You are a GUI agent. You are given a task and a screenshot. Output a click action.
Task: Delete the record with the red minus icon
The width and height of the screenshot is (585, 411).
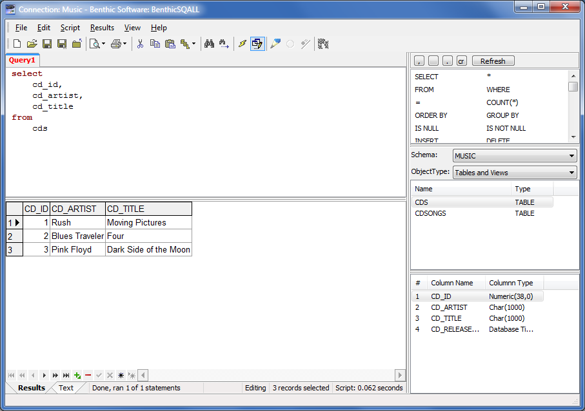[x=88, y=375]
